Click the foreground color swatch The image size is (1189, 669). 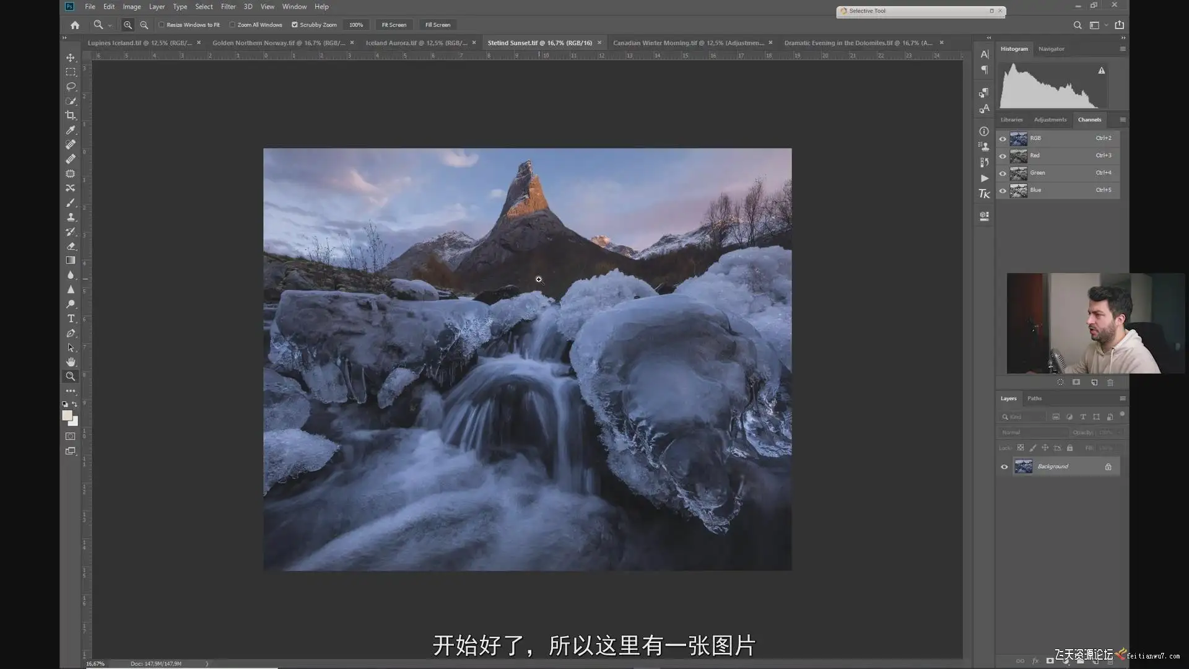(x=67, y=416)
